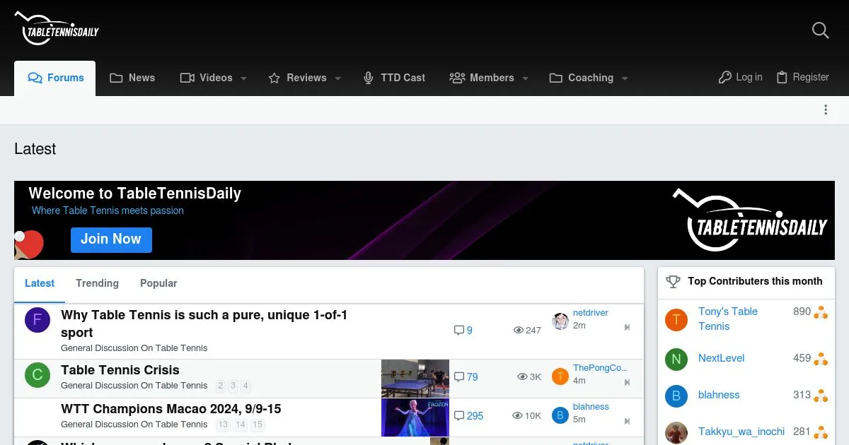The image size is (849, 445).
Task: Open NextLevel profile link
Action: [x=722, y=358]
